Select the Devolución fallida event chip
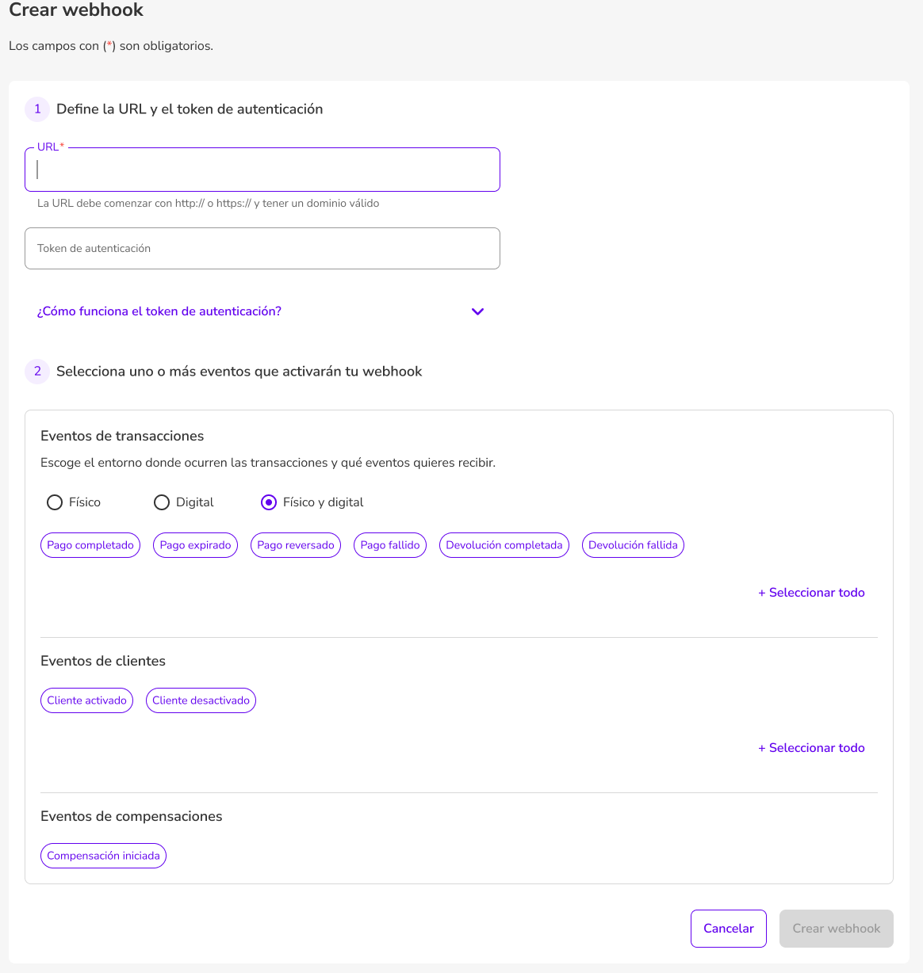 point(633,545)
